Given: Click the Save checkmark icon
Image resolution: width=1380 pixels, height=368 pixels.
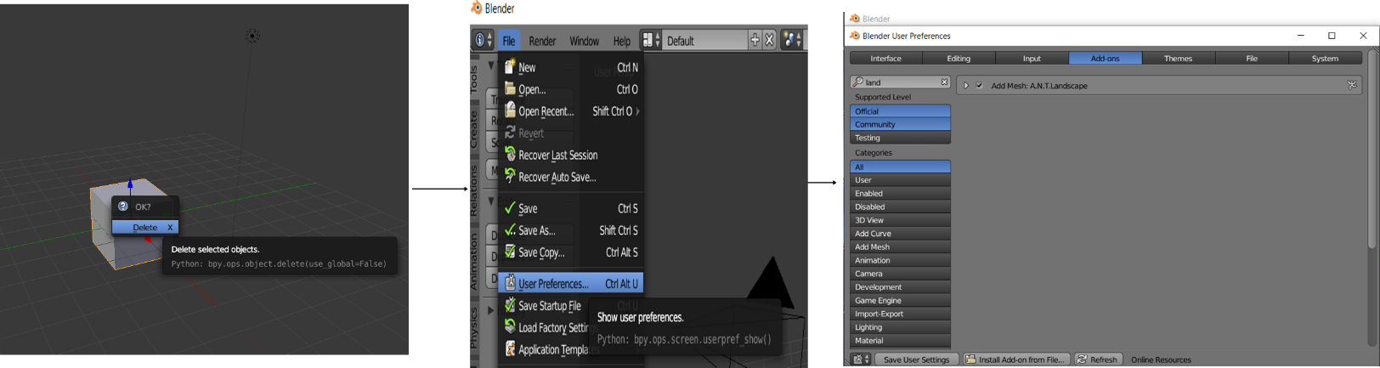Looking at the screenshot, I should pos(510,207).
